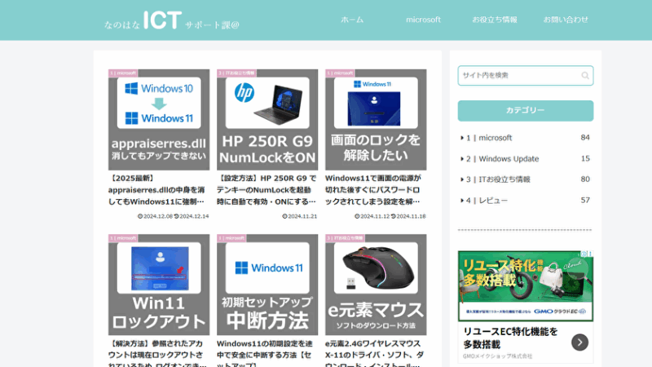Screen dimensions: 652x367
Task: Click the 【2025最新】appraiserres.dll article title
Action: (156, 190)
